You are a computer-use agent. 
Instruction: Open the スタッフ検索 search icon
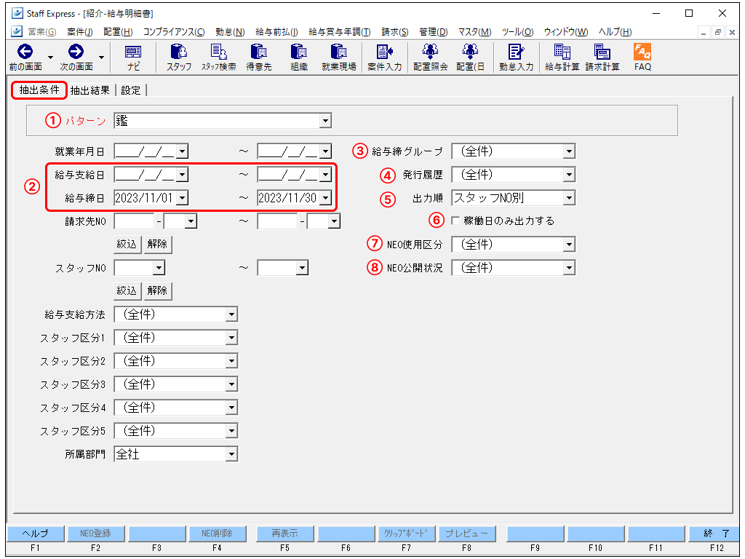coord(218,52)
